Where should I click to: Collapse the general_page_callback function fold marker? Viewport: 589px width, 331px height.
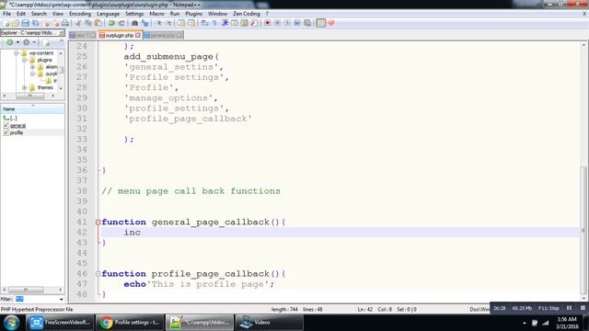click(98, 223)
